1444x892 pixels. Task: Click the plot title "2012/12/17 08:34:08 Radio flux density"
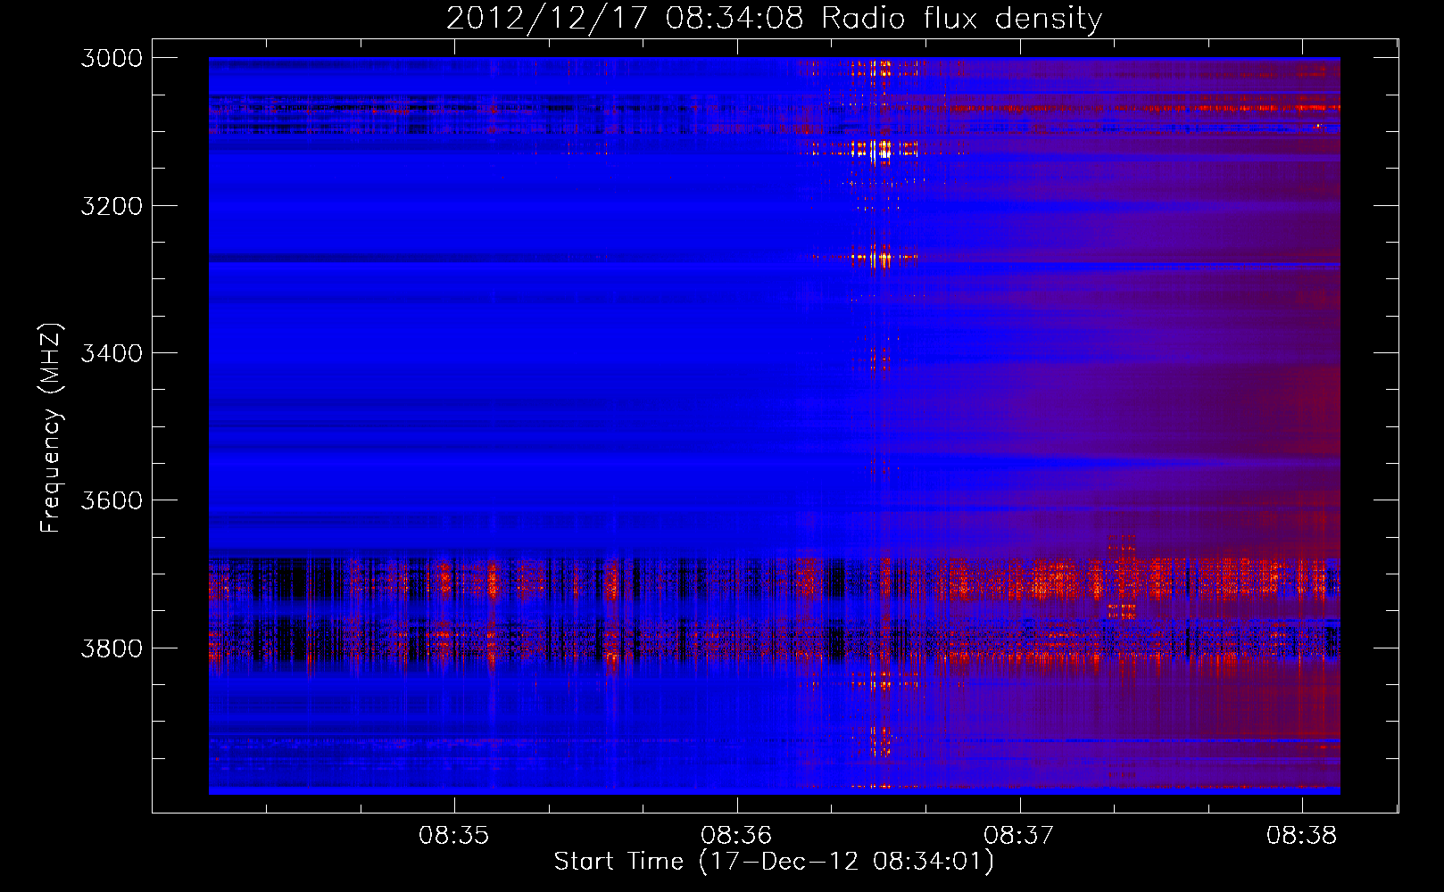(774, 18)
